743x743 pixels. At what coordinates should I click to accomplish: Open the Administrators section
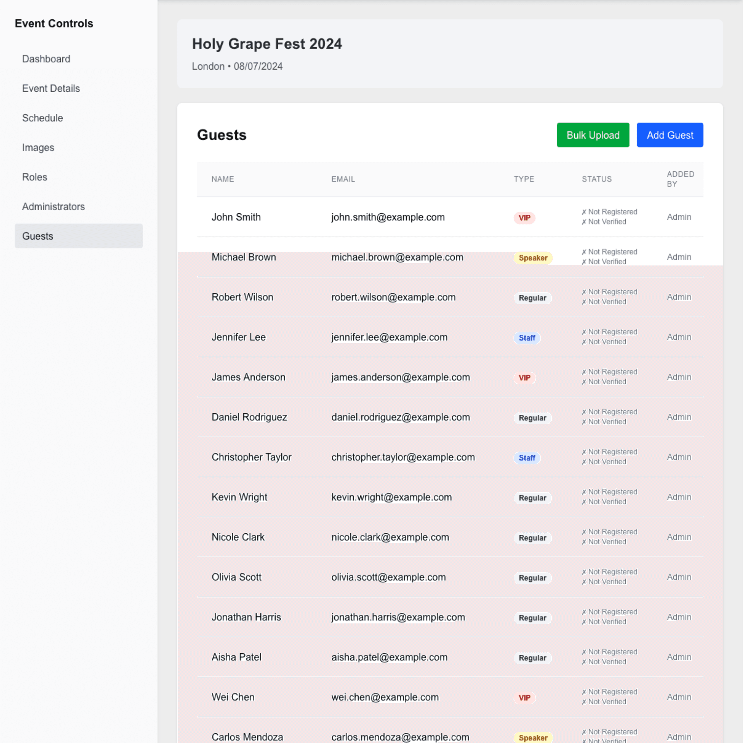[x=53, y=206]
